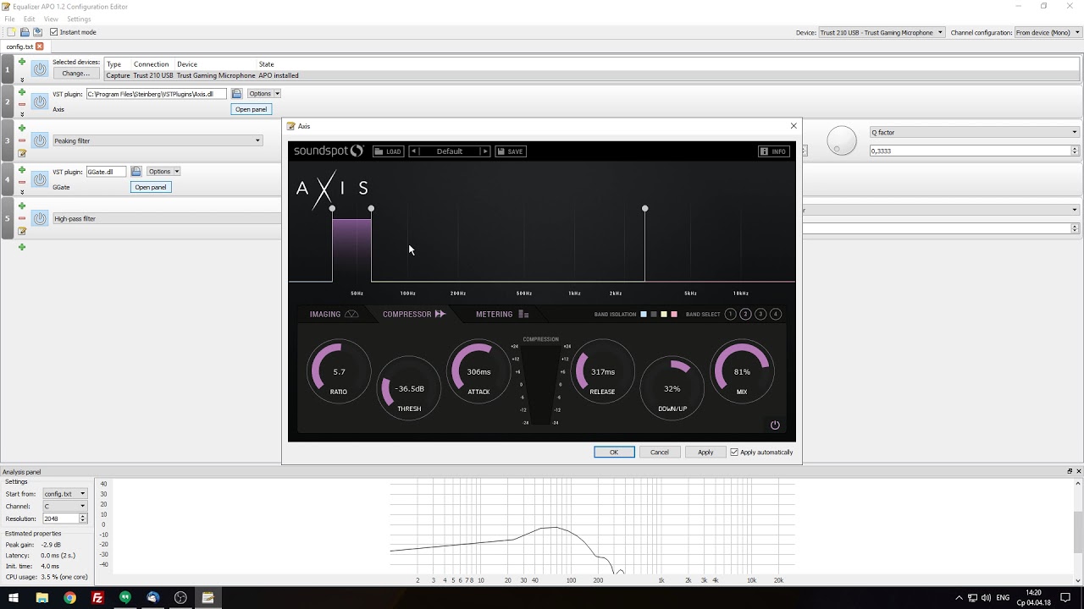This screenshot has height=609, width=1084.
Task: Open Thunderbird from taskbar
Action: click(x=152, y=598)
